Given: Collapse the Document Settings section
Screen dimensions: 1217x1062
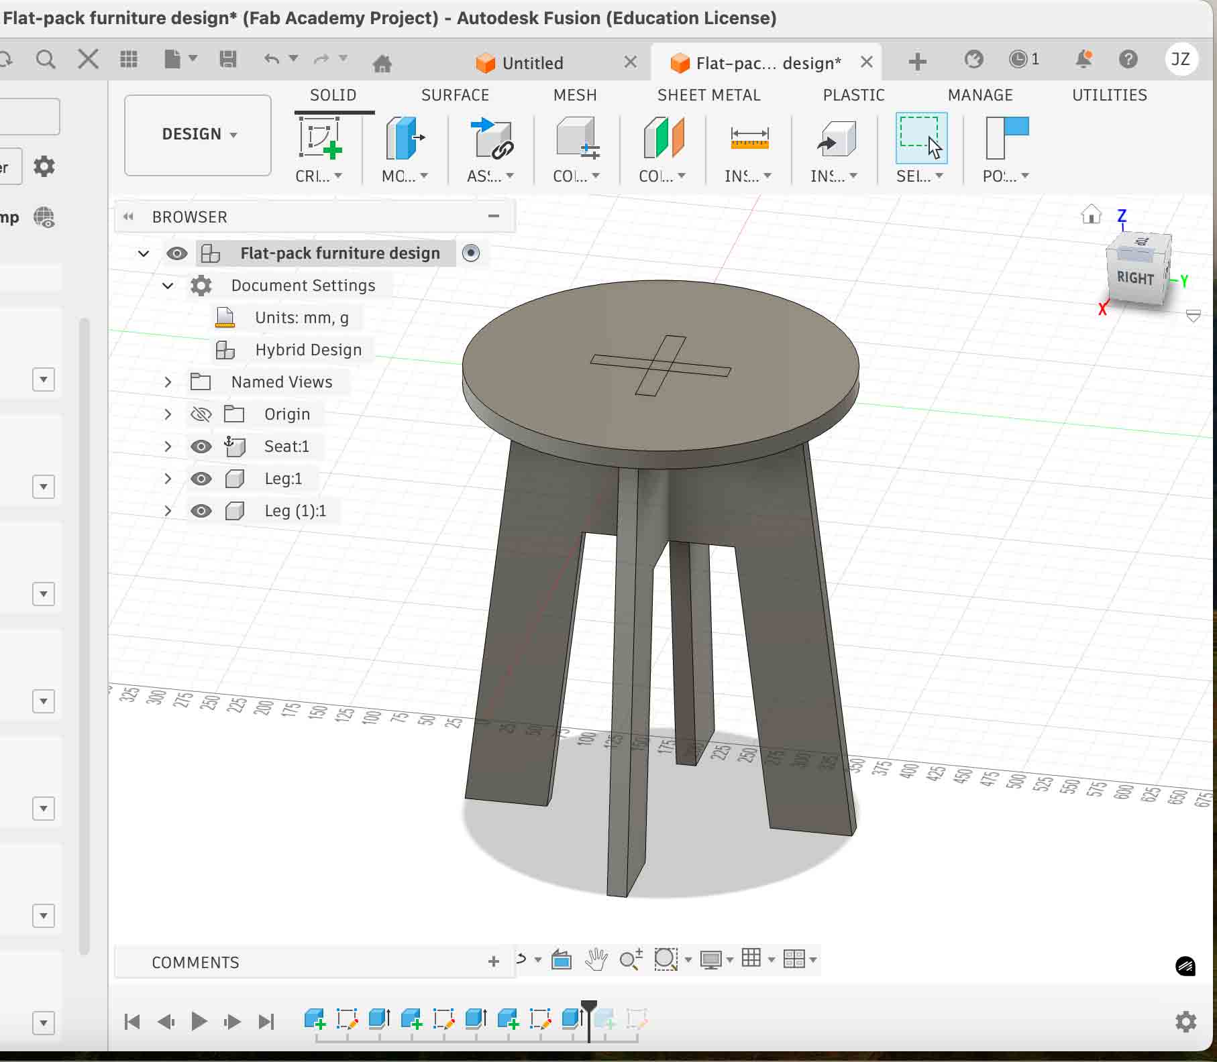Looking at the screenshot, I should [168, 286].
